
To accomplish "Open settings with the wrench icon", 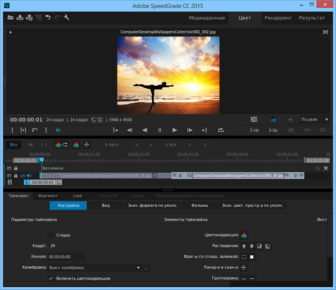I will (x=67, y=18).
